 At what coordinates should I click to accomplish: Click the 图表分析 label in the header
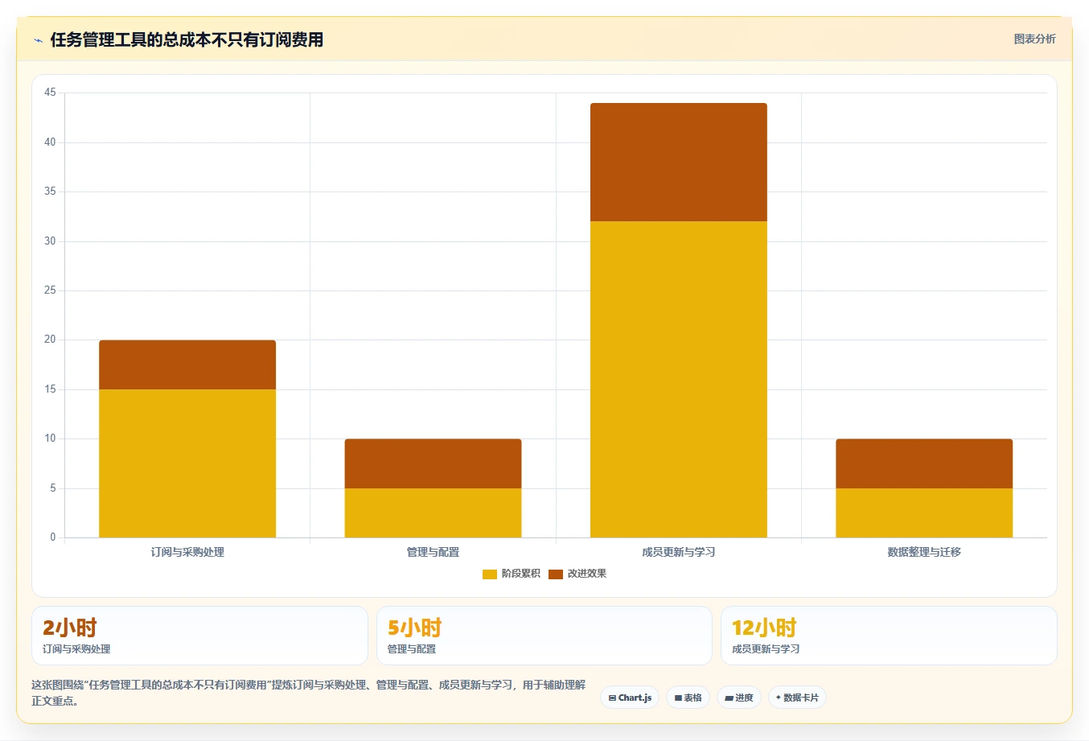tap(1034, 39)
